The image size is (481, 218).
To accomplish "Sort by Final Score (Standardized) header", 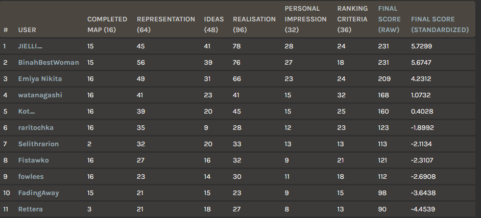I will click(x=440, y=24).
